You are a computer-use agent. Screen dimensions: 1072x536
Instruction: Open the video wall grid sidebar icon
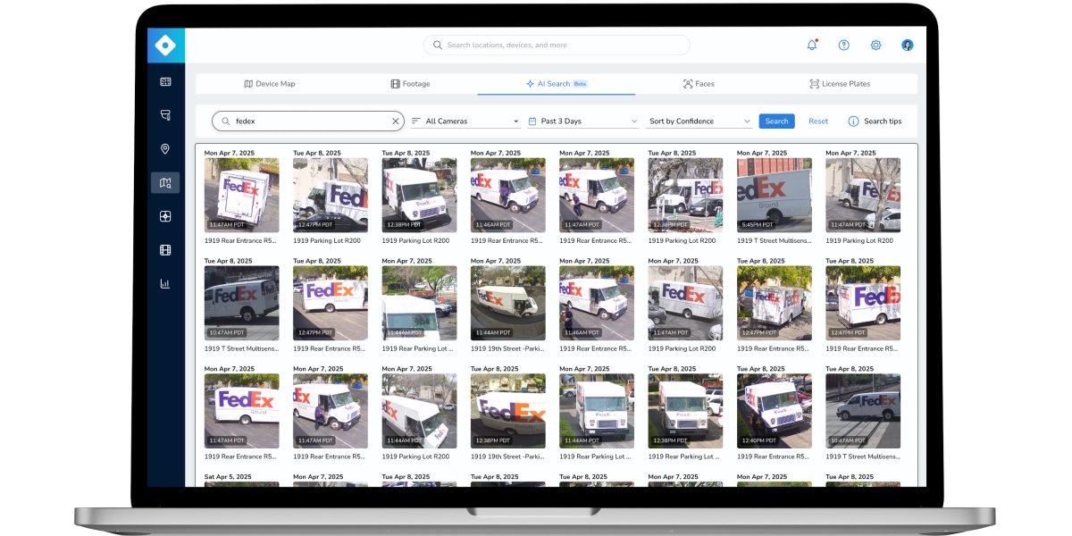(165, 82)
